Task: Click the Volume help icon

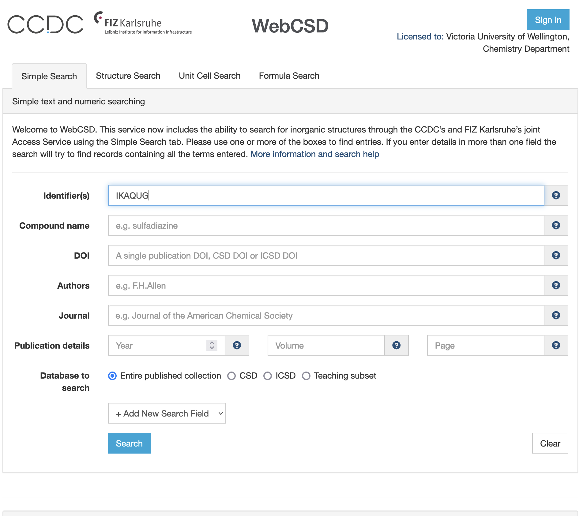Action: [396, 345]
